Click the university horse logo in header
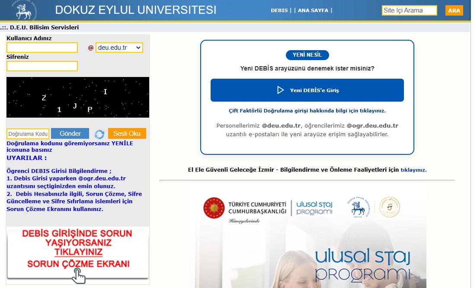474x288 pixels. (x=24, y=10)
